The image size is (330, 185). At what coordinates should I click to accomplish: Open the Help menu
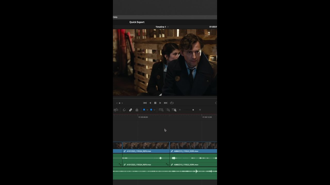(115, 17)
